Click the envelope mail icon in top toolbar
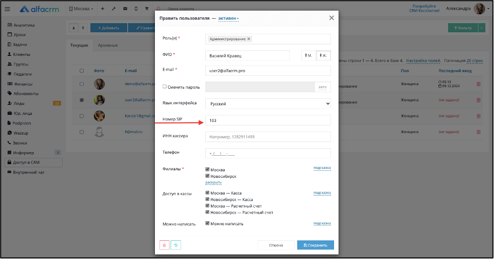Viewport: 494px width, 259px height. pos(125,9)
